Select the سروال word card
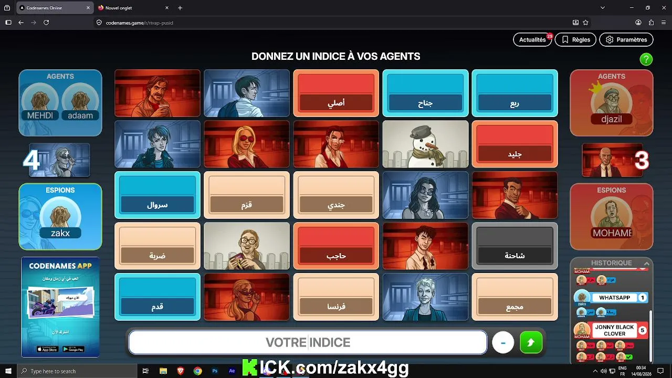 pos(157,195)
